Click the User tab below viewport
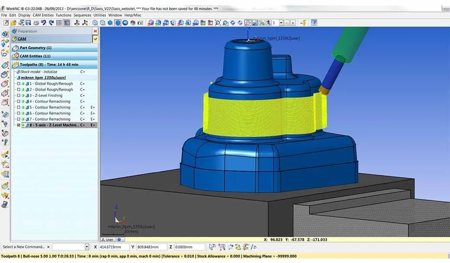This screenshot has width=450, height=263. click(x=108, y=239)
